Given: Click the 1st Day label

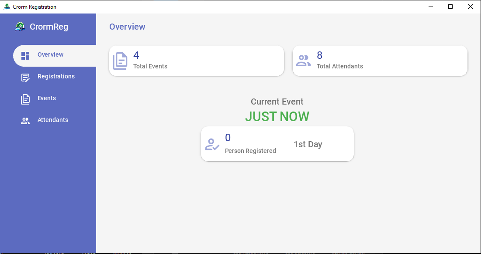Looking at the screenshot, I should 308,145.
